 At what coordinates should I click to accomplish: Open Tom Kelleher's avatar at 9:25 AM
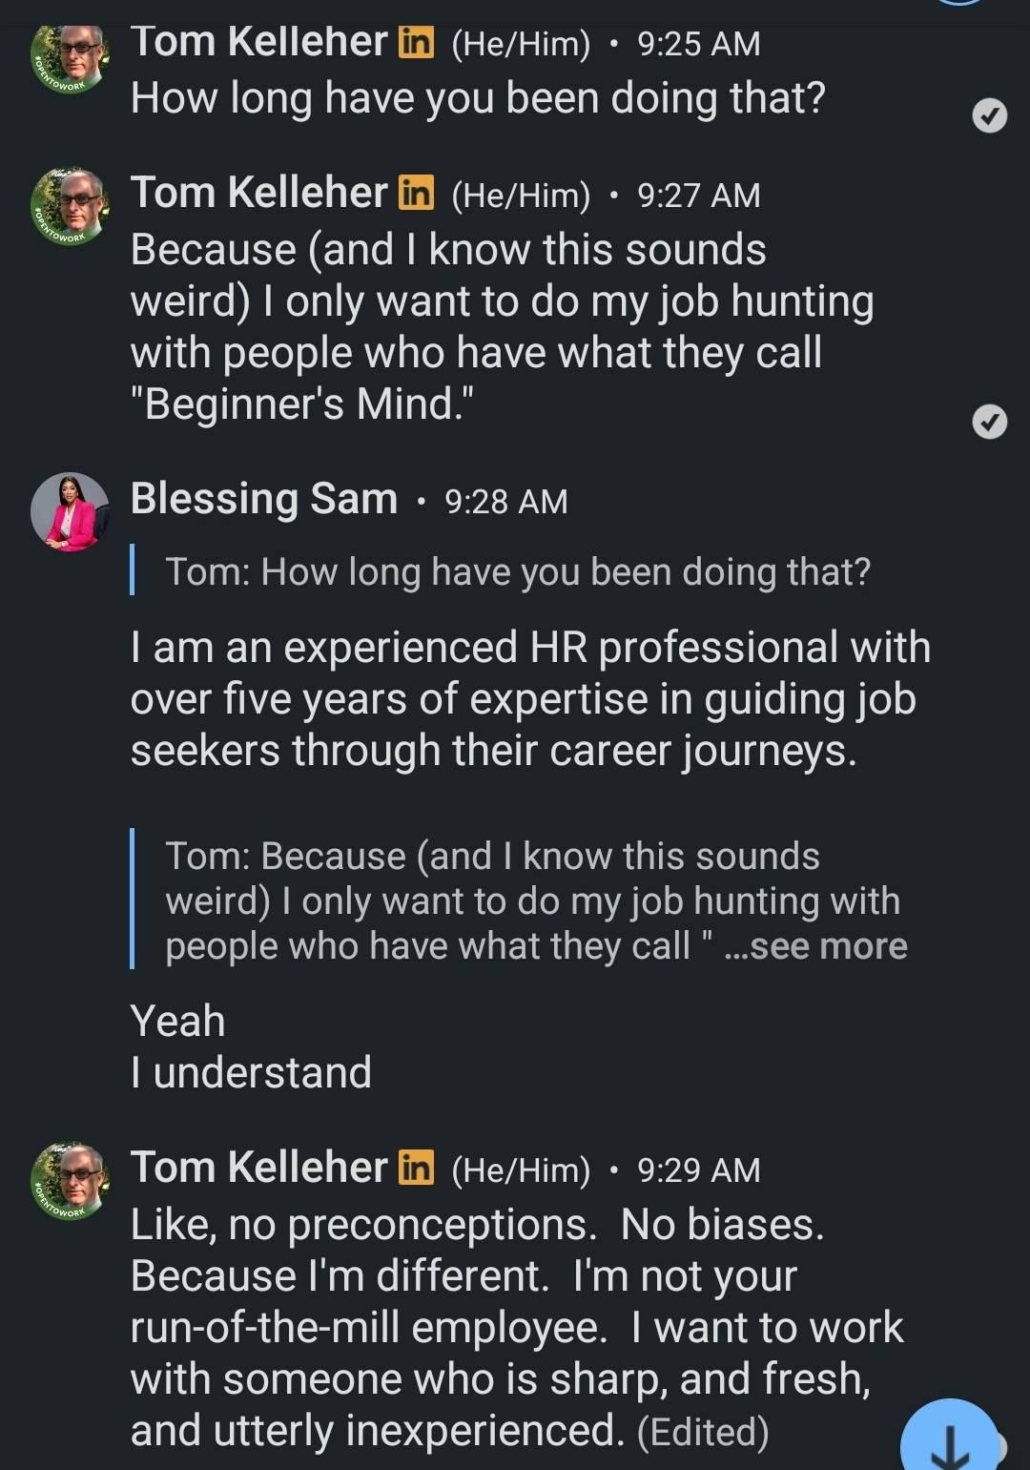[71, 56]
